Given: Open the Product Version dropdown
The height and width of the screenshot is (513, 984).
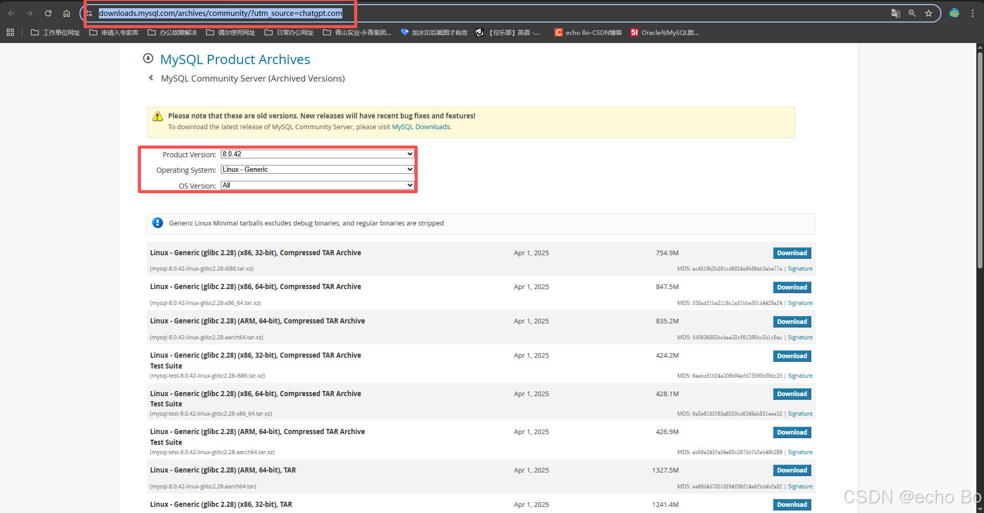Looking at the screenshot, I should [317, 154].
